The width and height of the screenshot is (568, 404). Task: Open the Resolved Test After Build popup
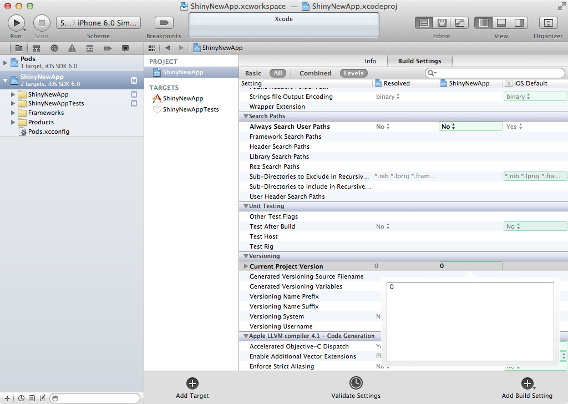tap(383, 226)
